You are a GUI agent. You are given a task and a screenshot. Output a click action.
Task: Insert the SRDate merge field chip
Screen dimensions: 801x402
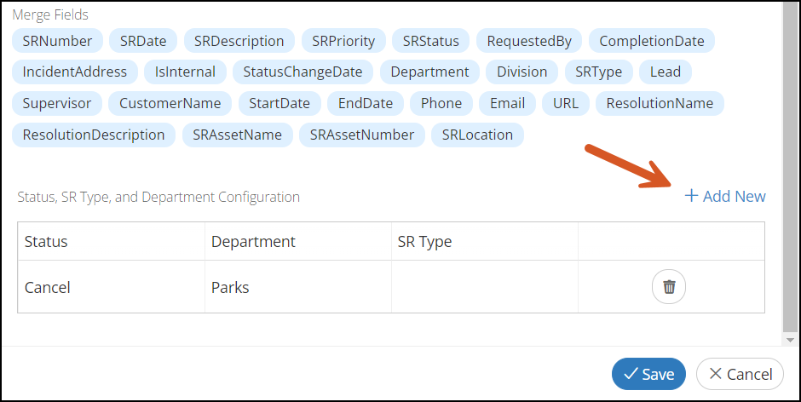click(x=143, y=41)
